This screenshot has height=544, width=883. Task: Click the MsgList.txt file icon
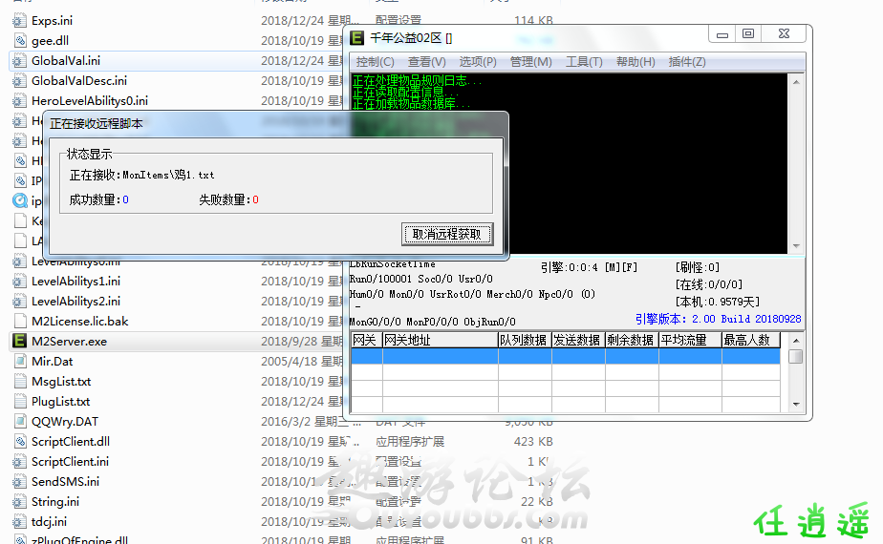pyautogui.click(x=20, y=382)
